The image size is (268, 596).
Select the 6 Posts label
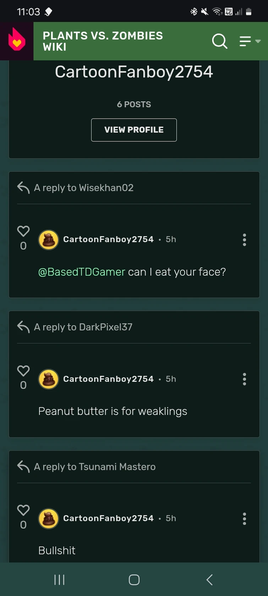pos(134,104)
